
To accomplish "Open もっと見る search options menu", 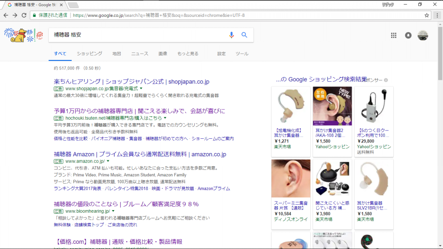I will point(188,54).
